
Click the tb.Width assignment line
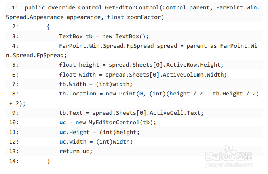[96, 84]
